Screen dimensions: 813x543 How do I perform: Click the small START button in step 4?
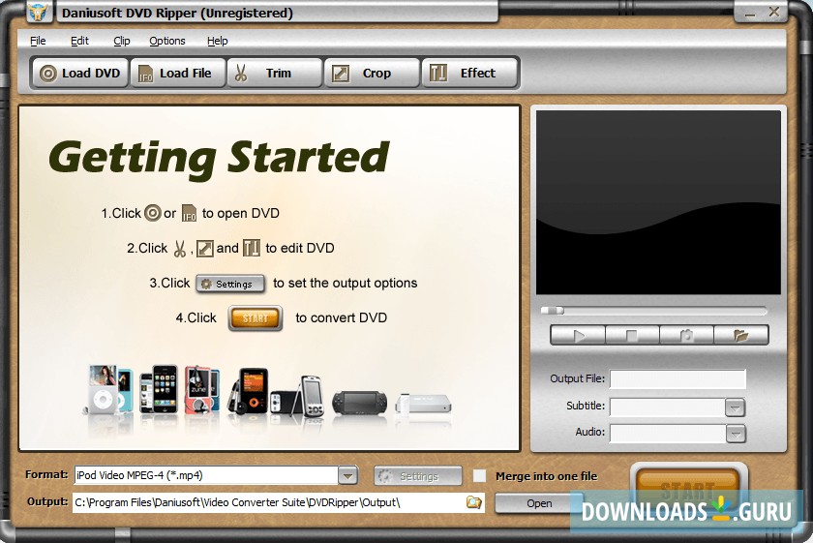coord(256,317)
